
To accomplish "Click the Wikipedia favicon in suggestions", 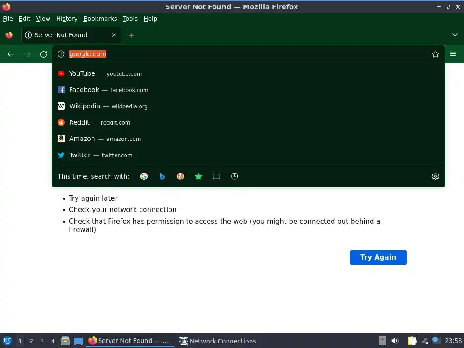I will [x=61, y=106].
